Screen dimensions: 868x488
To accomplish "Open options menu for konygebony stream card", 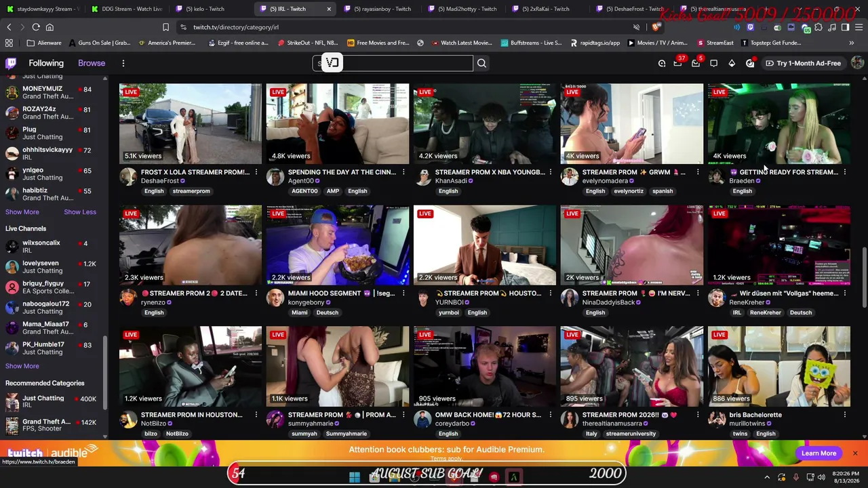I will [x=403, y=293].
